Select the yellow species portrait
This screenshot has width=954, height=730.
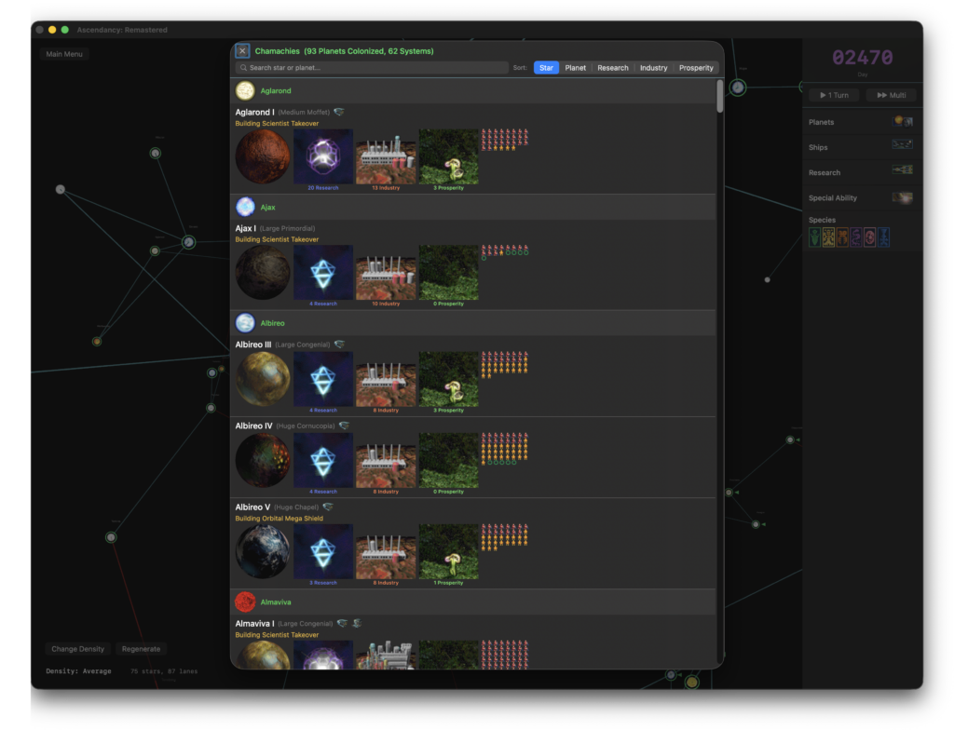click(x=828, y=237)
